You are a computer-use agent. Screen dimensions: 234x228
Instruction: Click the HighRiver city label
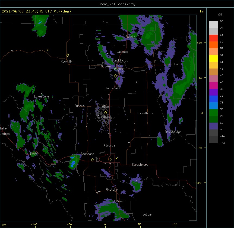(117, 201)
